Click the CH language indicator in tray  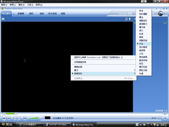tap(137, 125)
